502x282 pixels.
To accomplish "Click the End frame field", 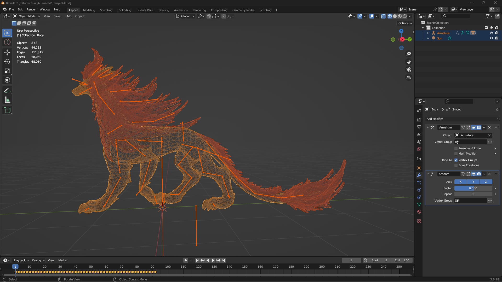I will (402, 260).
